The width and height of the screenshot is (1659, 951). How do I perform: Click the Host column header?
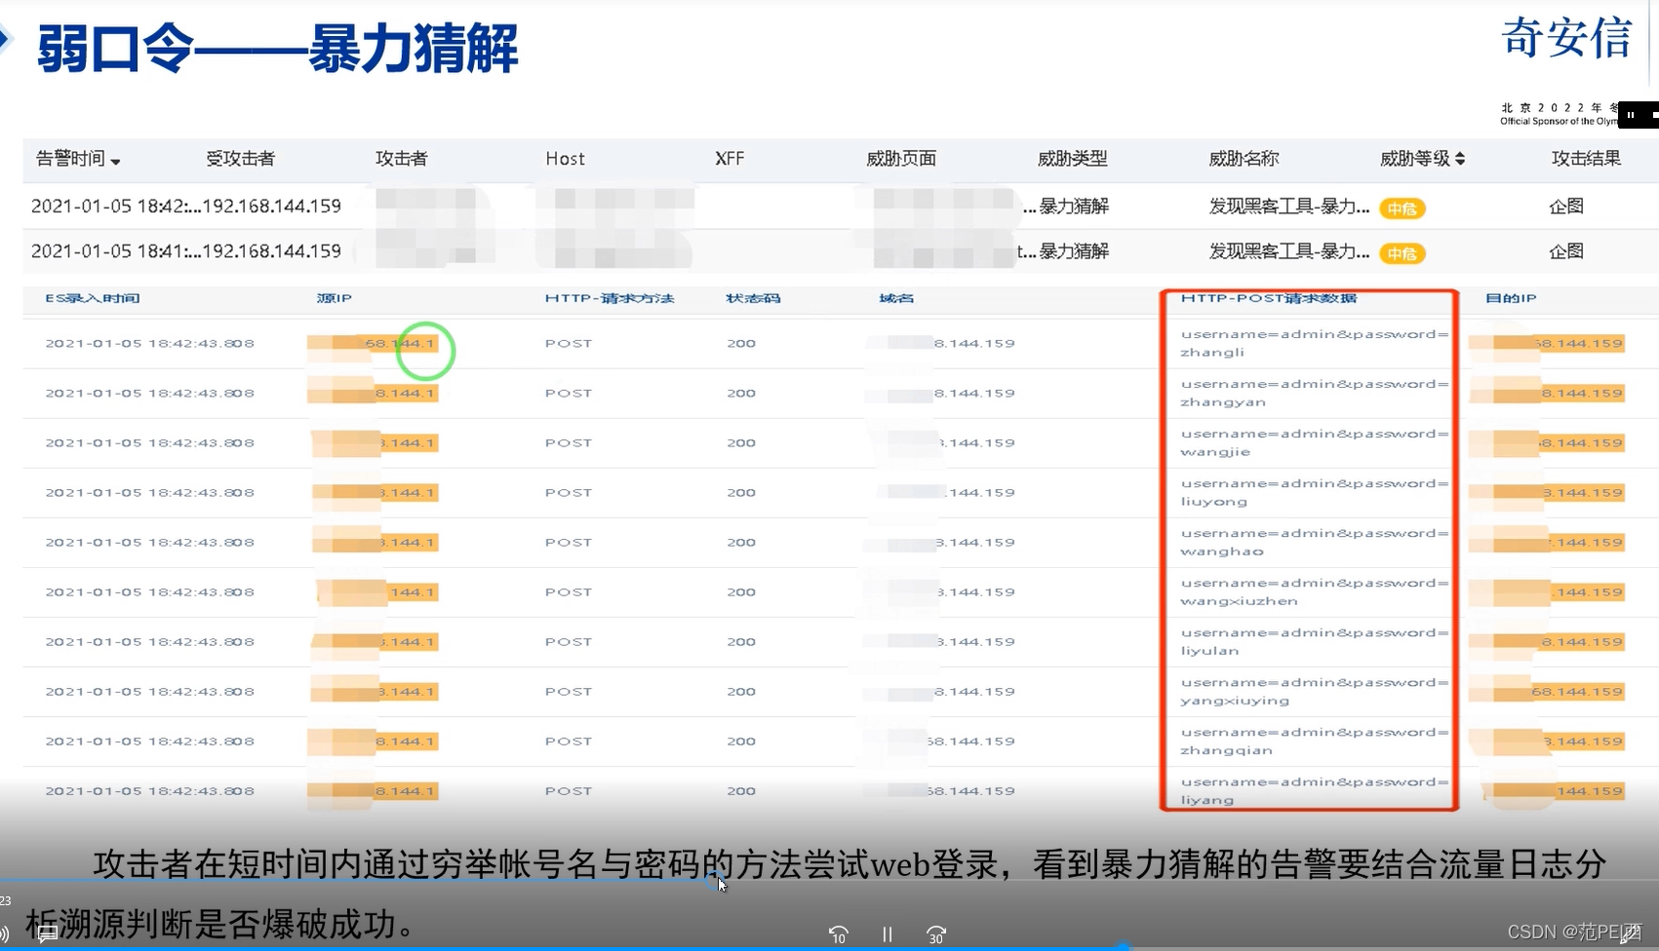pyautogui.click(x=565, y=159)
